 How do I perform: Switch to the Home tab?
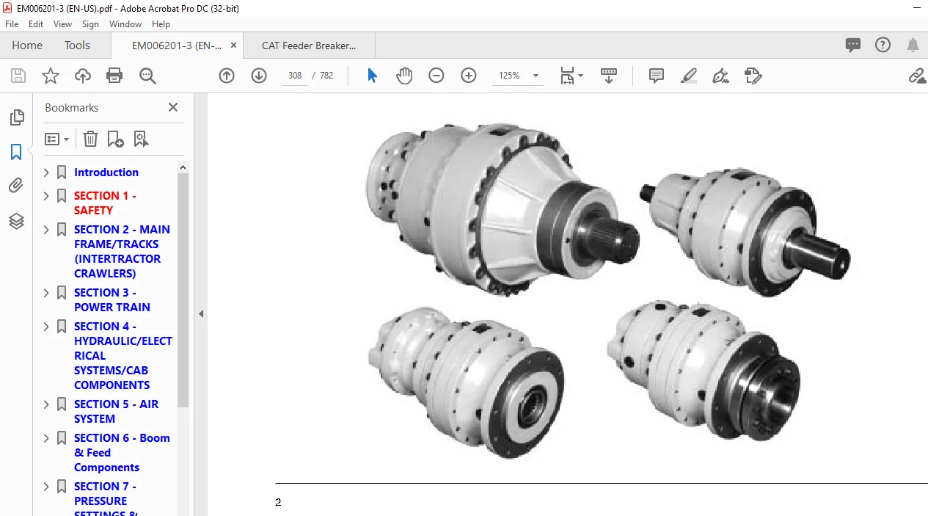pos(27,46)
